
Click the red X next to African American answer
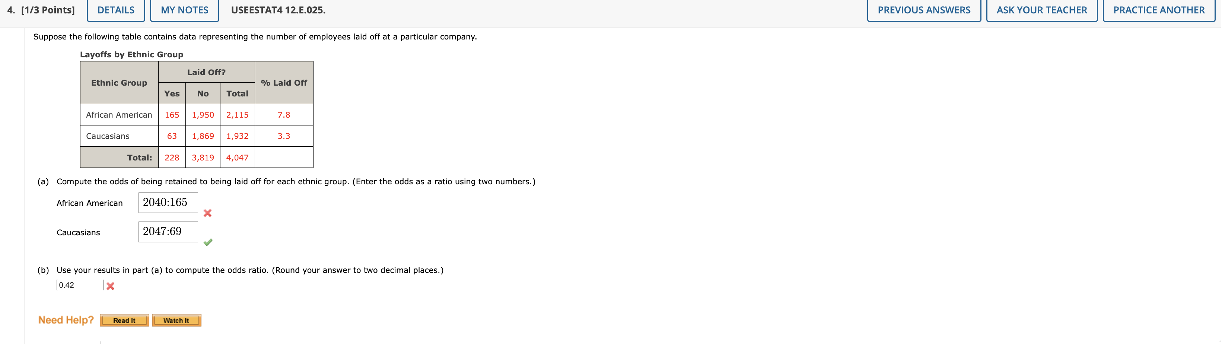click(x=207, y=213)
